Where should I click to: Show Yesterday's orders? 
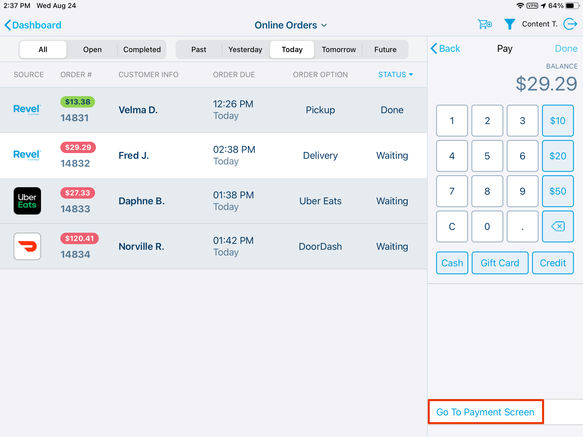(x=245, y=50)
